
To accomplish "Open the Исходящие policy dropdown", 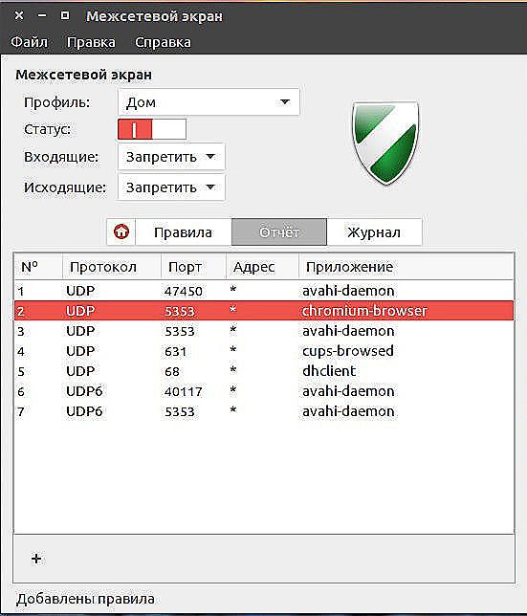I will [x=171, y=187].
